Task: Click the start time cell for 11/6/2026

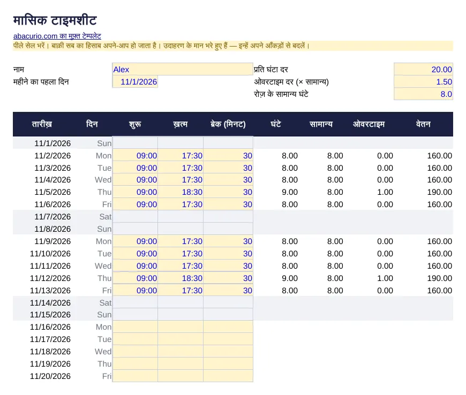Action: pyautogui.click(x=135, y=204)
